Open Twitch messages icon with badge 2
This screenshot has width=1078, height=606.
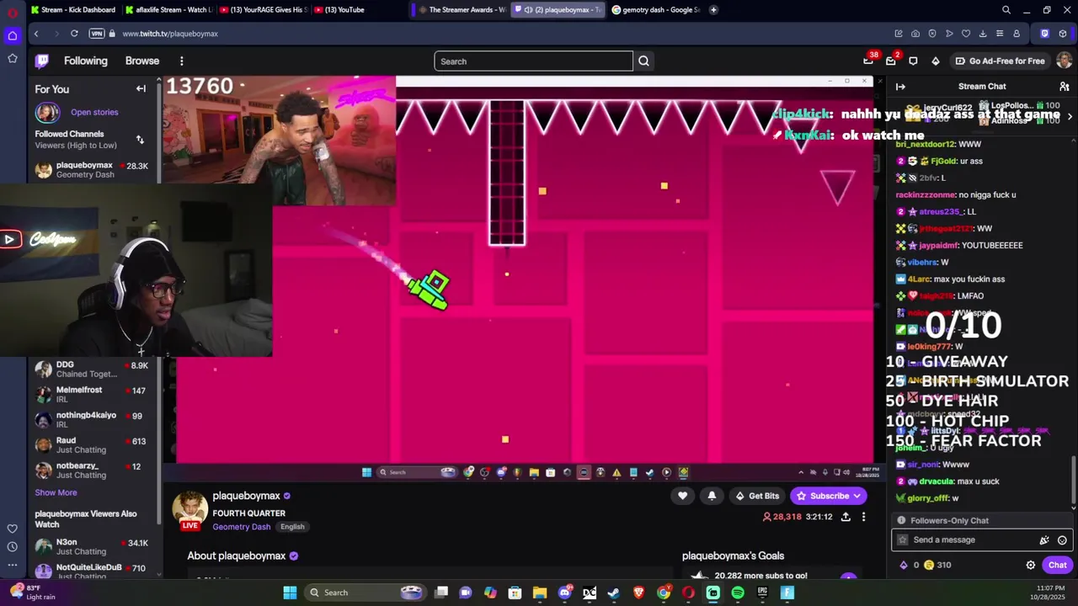point(891,61)
